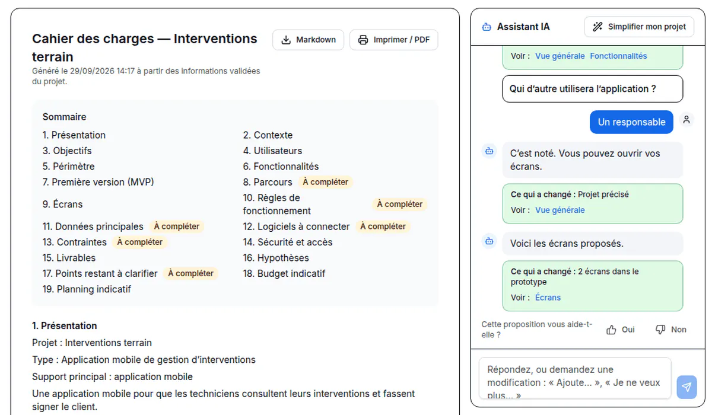Open 13. Contraintes section

point(75,242)
